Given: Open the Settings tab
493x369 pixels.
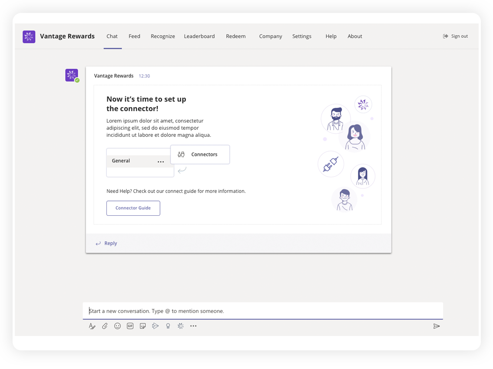Looking at the screenshot, I should click(x=302, y=36).
